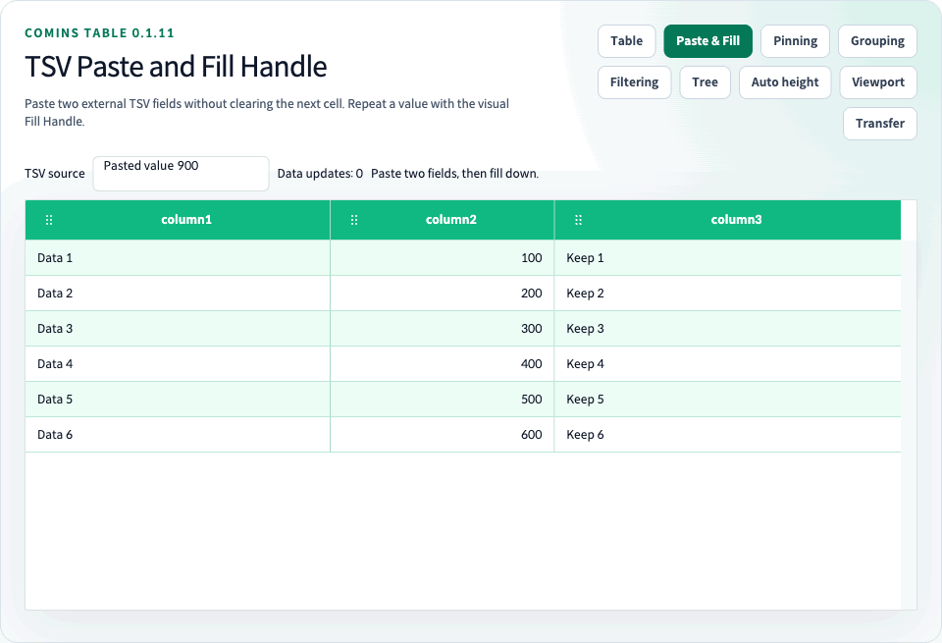Select the cell with value 600
Screen dimensions: 942x643
pyautogui.click(x=443, y=435)
